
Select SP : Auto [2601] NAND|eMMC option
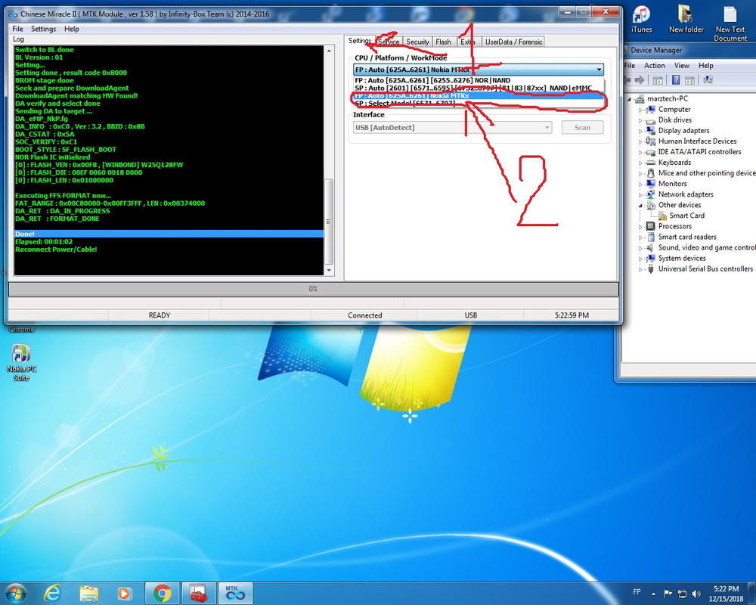479,88
